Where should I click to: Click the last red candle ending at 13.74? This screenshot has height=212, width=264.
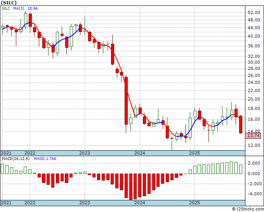tap(241, 124)
